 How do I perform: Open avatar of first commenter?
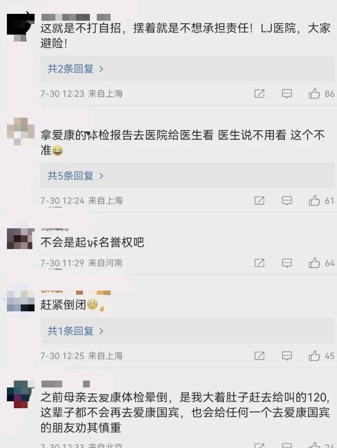(21, 26)
